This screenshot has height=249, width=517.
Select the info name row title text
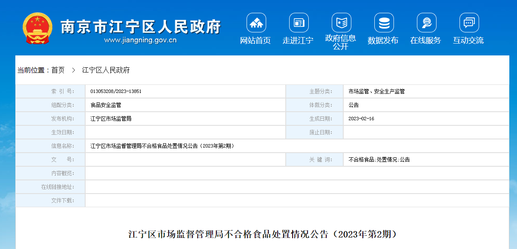(162, 146)
